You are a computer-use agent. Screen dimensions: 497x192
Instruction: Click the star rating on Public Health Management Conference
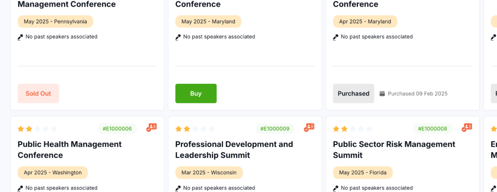(x=37, y=129)
